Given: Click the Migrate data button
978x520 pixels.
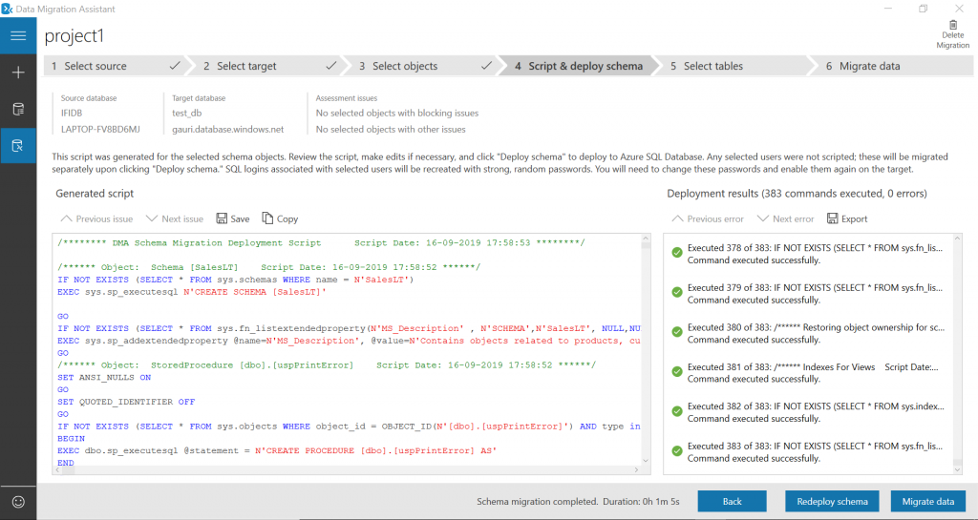Looking at the screenshot, I should tap(928, 501).
